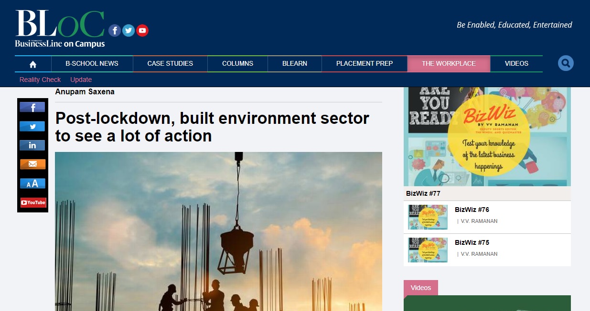Share the article via the Facebook sidebar icon
This screenshot has width=590, height=311.
(32, 107)
